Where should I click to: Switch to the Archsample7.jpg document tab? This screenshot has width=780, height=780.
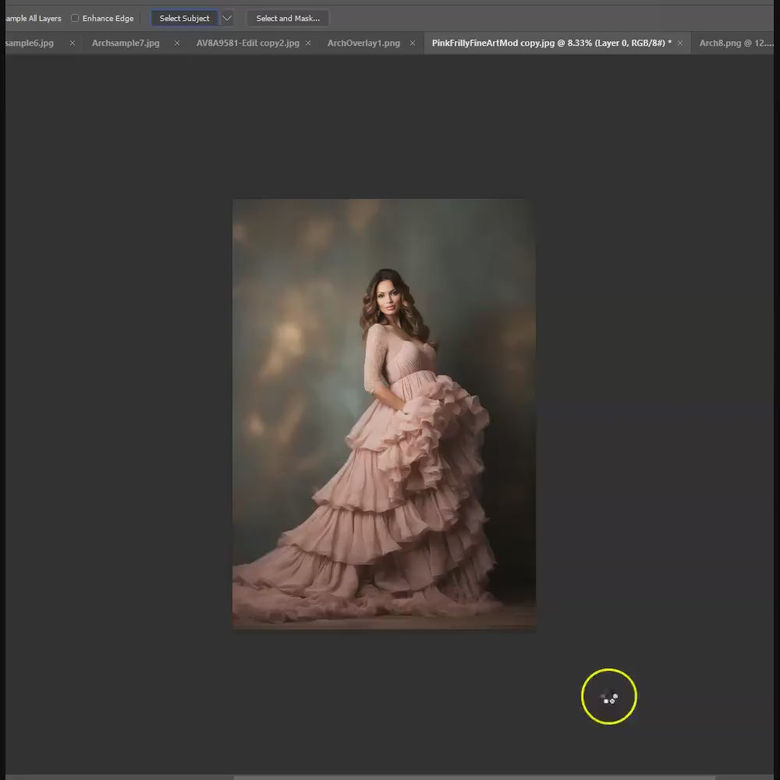pos(125,43)
